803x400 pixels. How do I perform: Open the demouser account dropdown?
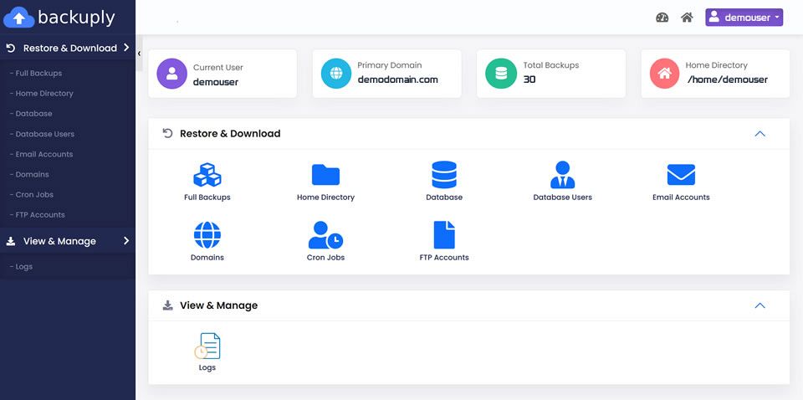744,18
